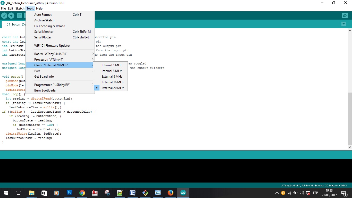This screenshot has height=198, width=352.
Task: Open the Sketch menu
Action: 20,9
